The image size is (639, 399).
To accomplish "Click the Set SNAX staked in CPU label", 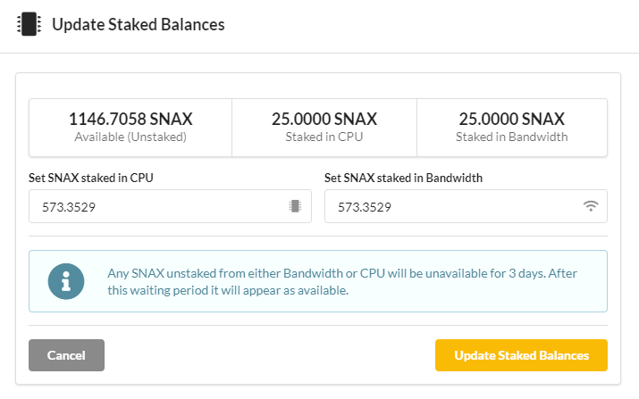I will [91, 178].
